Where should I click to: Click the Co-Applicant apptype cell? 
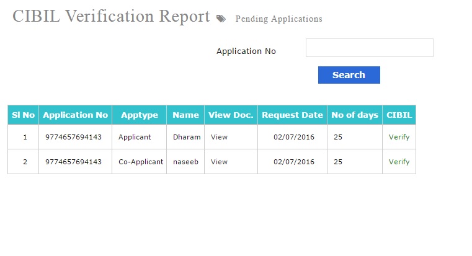click(x=141, y=162)
